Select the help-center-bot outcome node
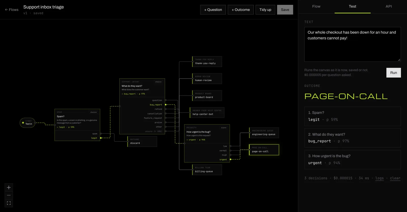The height and width of the screenshot is (212, 407). pyautogui.click(x=207, y=113)
